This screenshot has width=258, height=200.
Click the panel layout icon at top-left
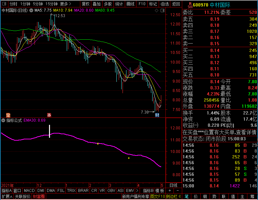(4, 4)
